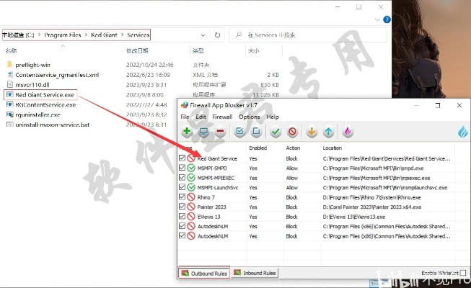
Task: Expand the chevron after Red Giant in the address bar
Action: point(122,35)
